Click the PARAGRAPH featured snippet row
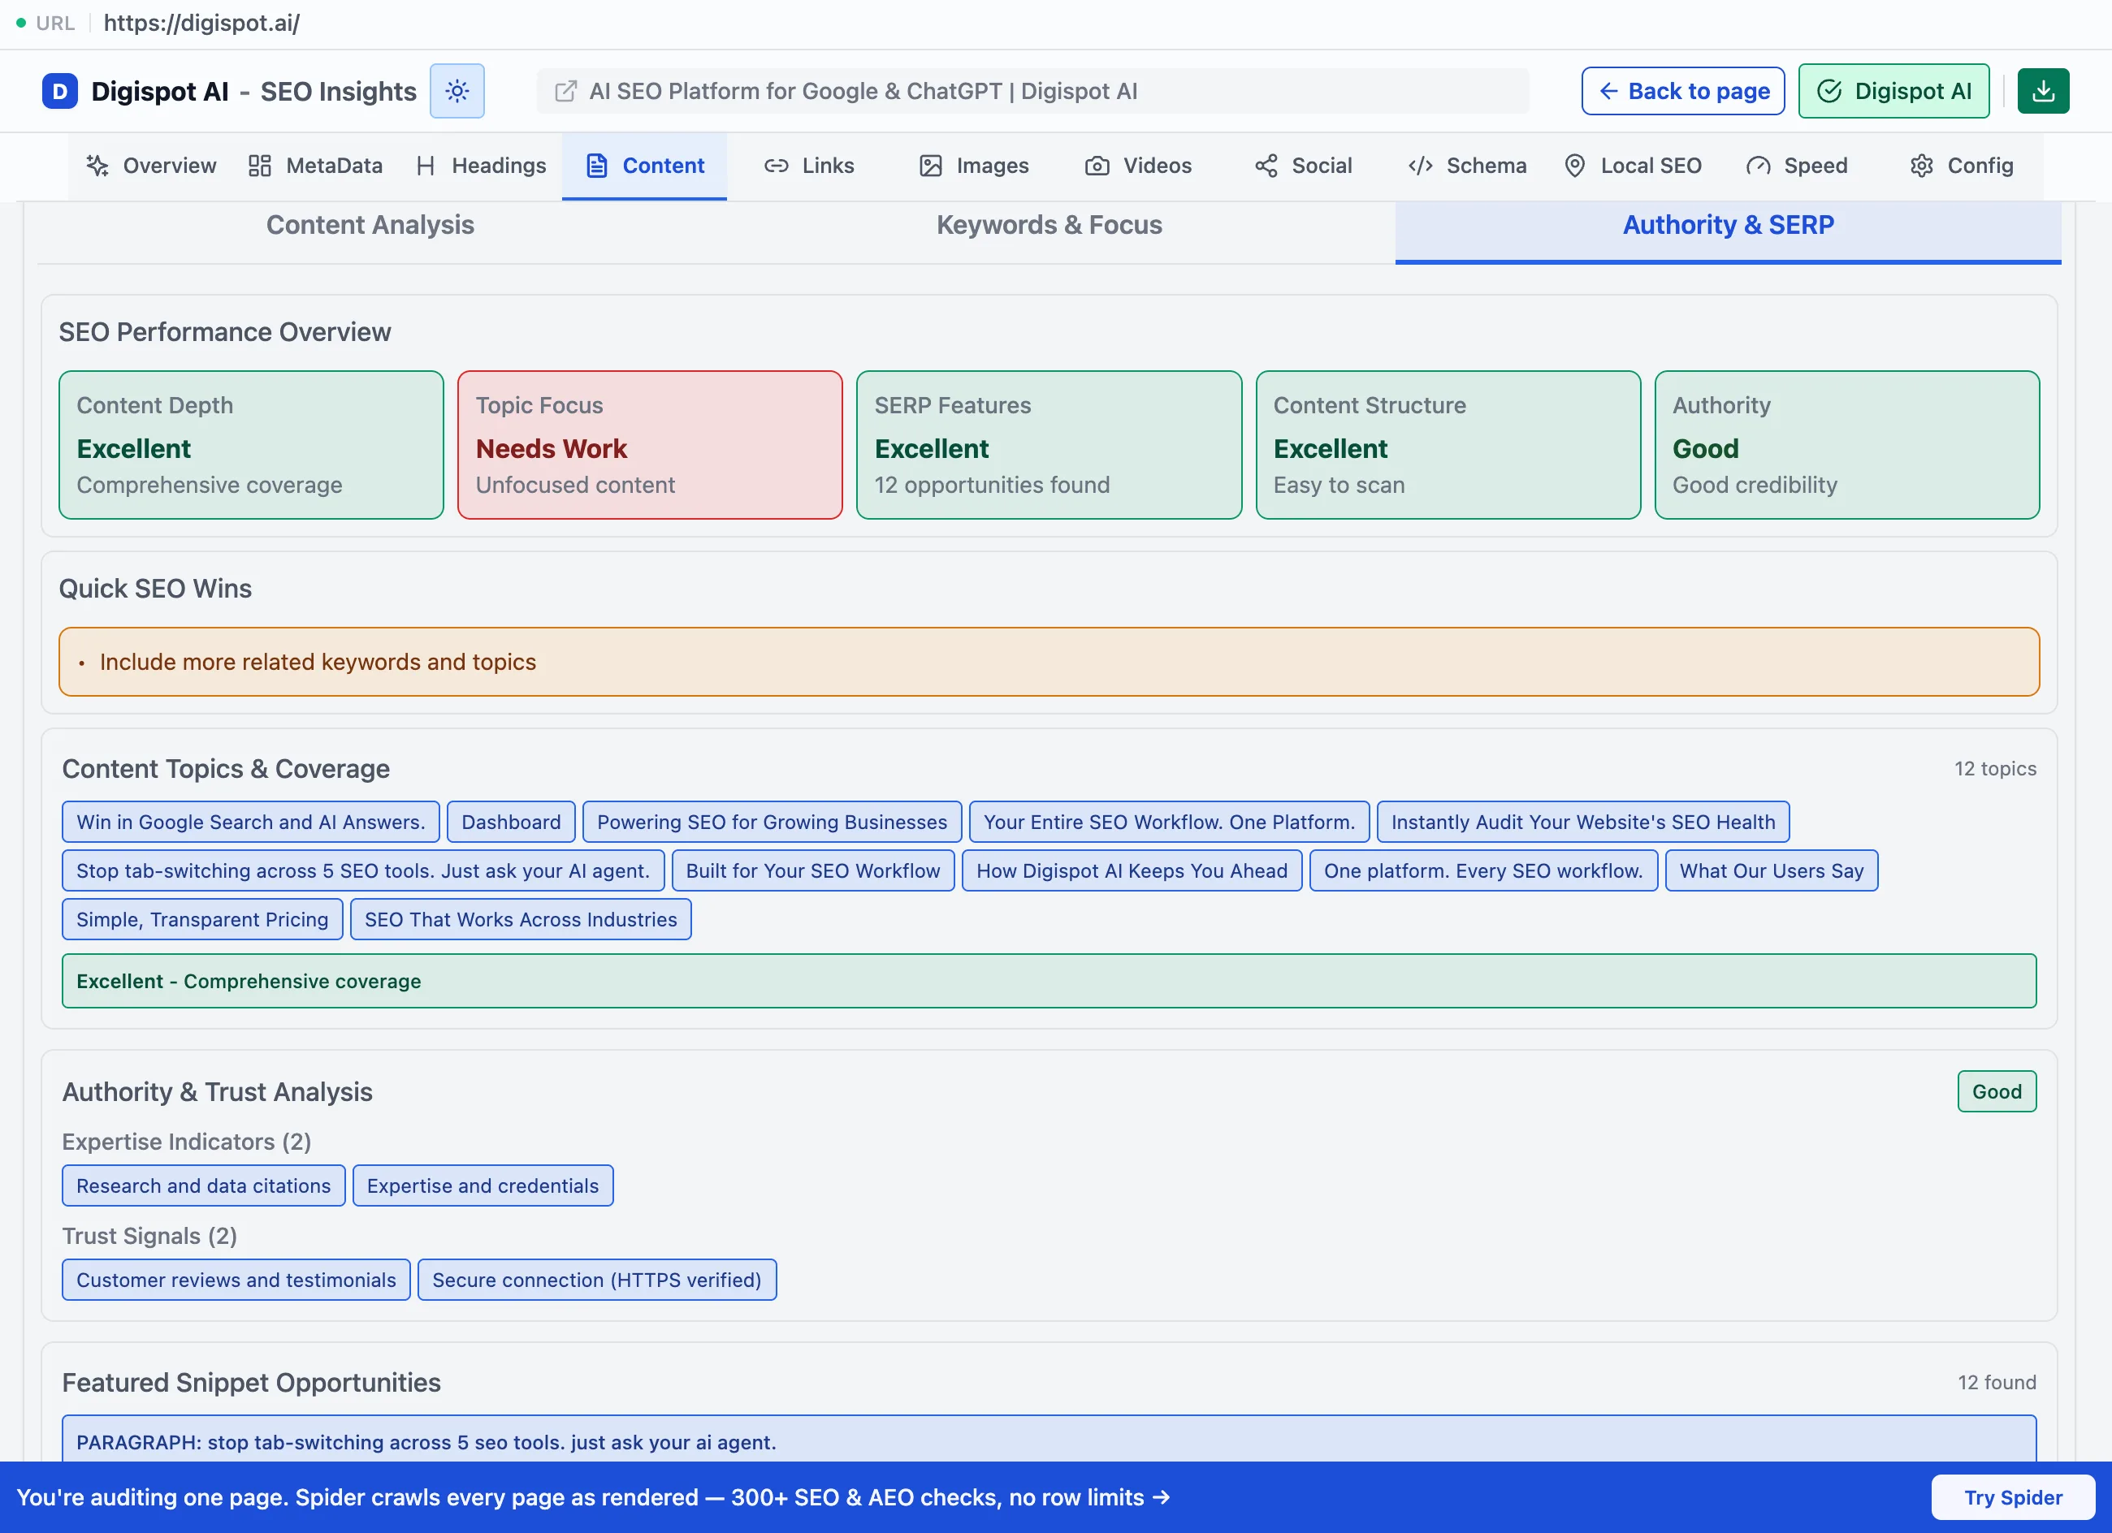The height and width of the screenshot is (1533, 2112). pyautogui.click(x=1049, y=1439)
